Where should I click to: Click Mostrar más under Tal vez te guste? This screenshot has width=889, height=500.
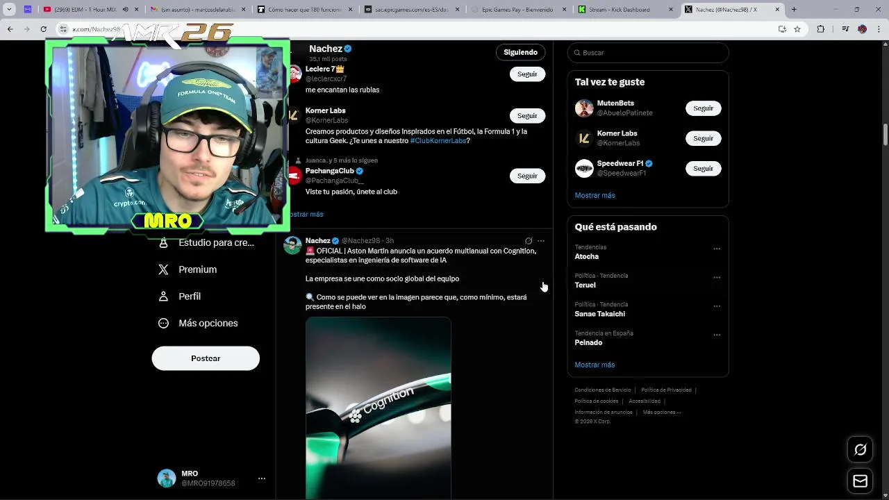click(595, 195)
